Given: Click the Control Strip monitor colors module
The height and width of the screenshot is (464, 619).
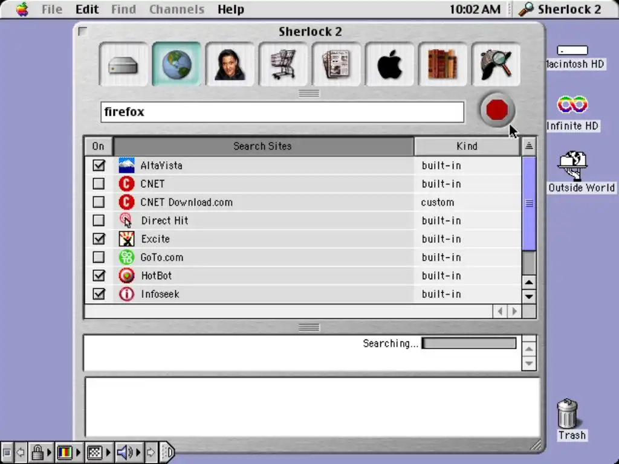Looking at the screenshot, I should coord(69,452).
